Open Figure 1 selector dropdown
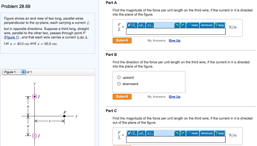 tap(14, 72)
